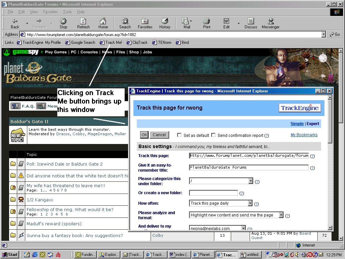
Task: Open the Favorites toolbar icon
Action: point(145,23)
